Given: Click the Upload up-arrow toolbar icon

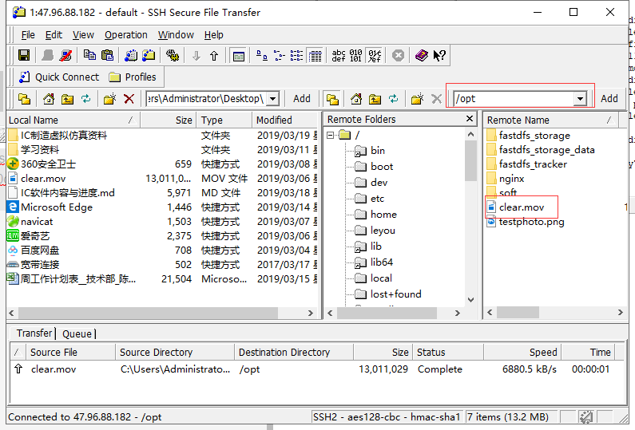Looking at the screenshot, I should click(214, 56).
